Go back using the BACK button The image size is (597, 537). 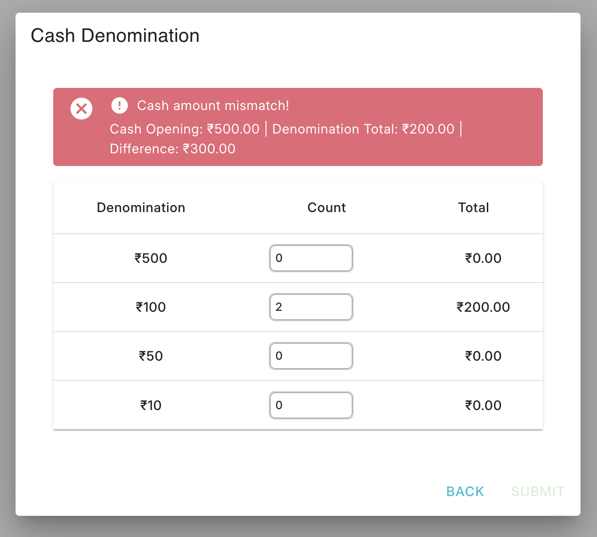pyautogui.click(x=465, y=491)
